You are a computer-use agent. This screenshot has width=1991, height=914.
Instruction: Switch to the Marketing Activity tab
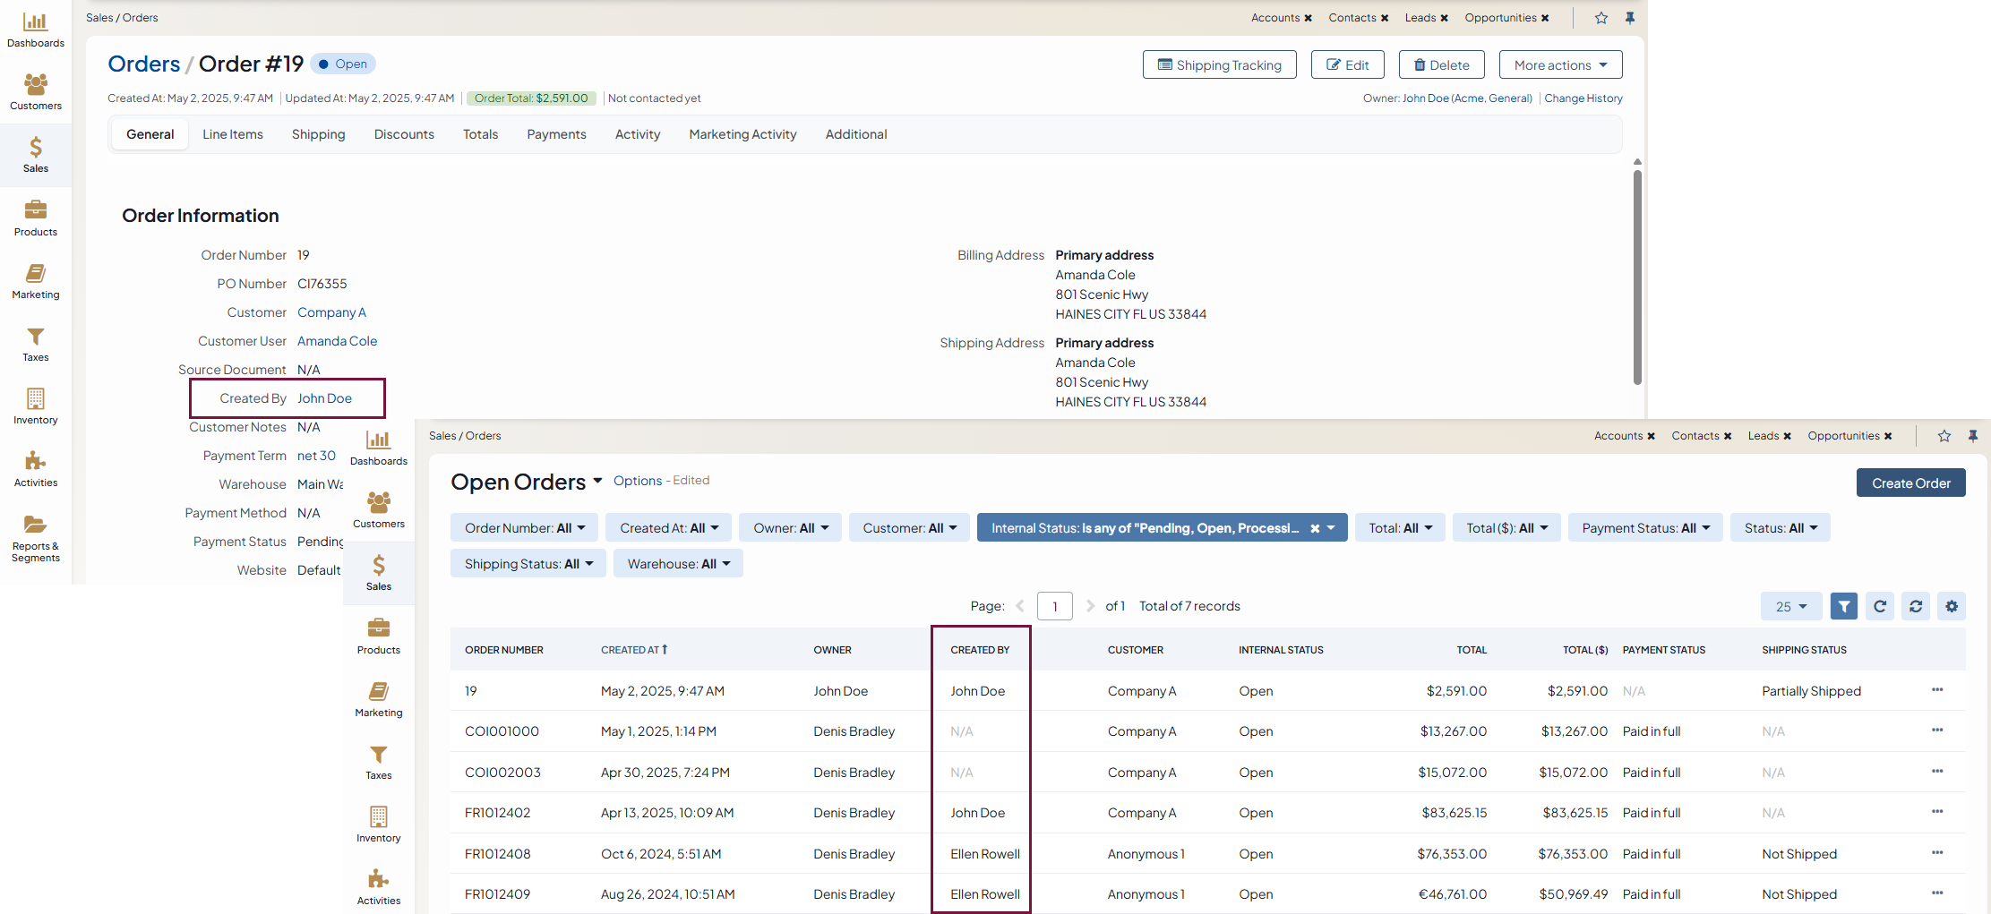coord(742,134)
